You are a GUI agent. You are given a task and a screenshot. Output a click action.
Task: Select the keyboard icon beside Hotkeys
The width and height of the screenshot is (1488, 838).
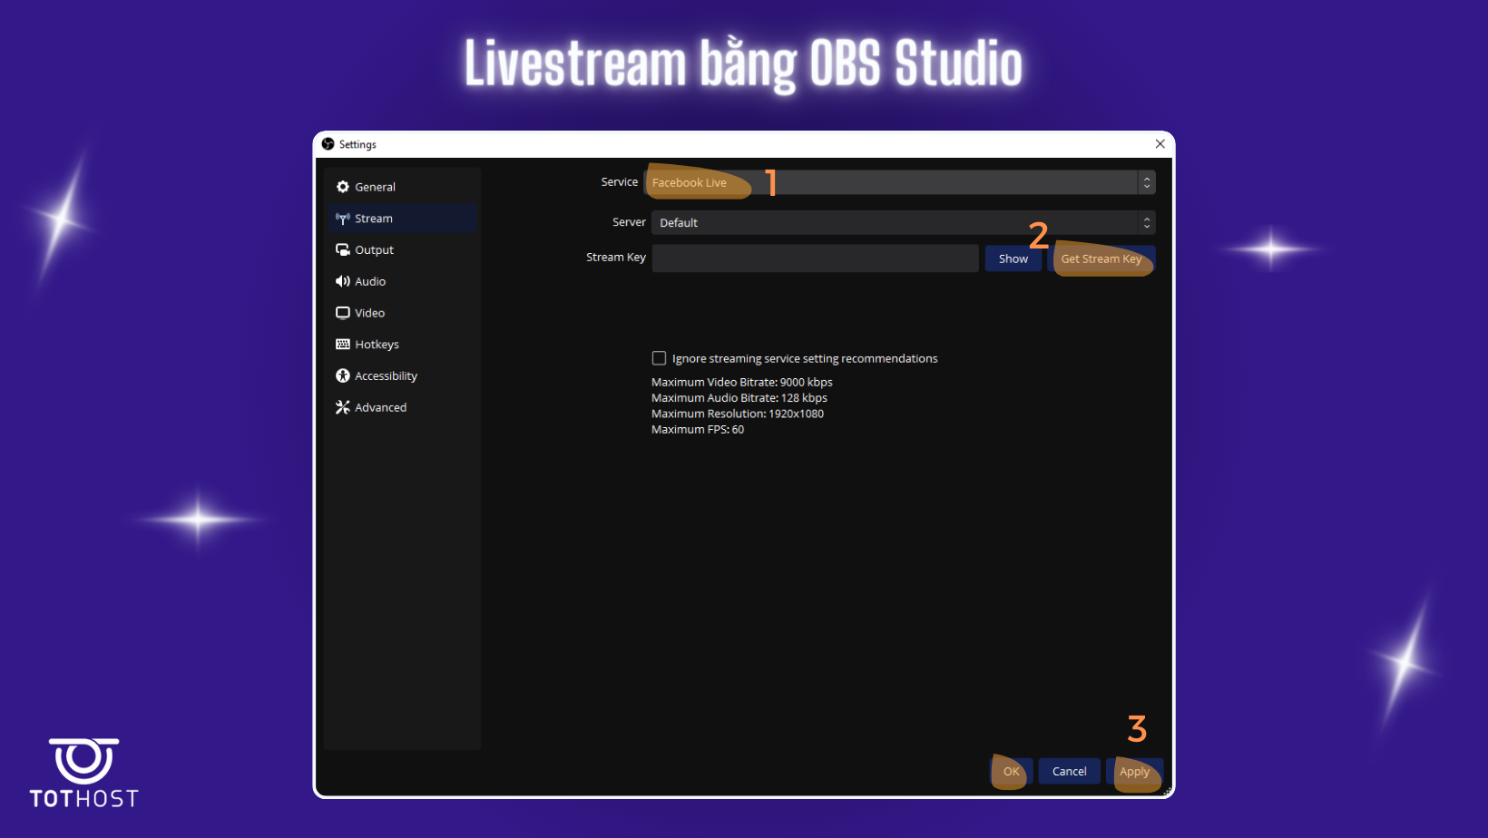coord(343,344)
